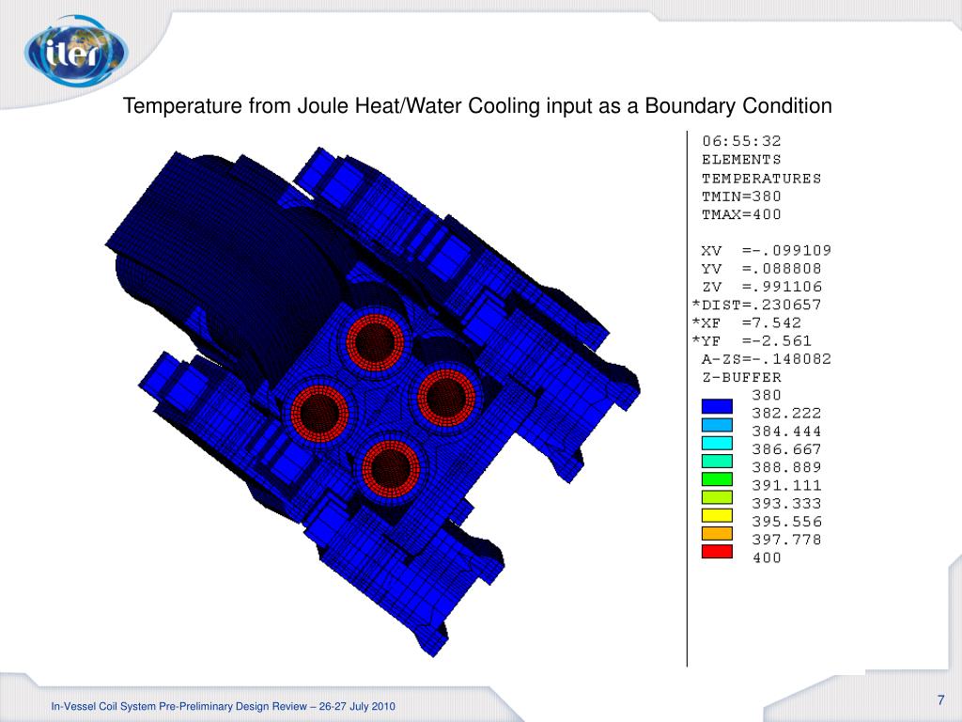Viewport: 962px width, 722px height.
Task: Click the ZV =.991106 value
Action: tap(761, 287)
